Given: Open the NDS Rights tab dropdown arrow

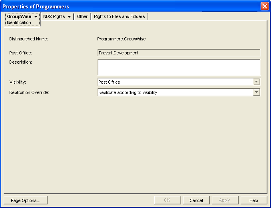Looking at the screenshot, I should pyautogui.click(x=69, y=17).
